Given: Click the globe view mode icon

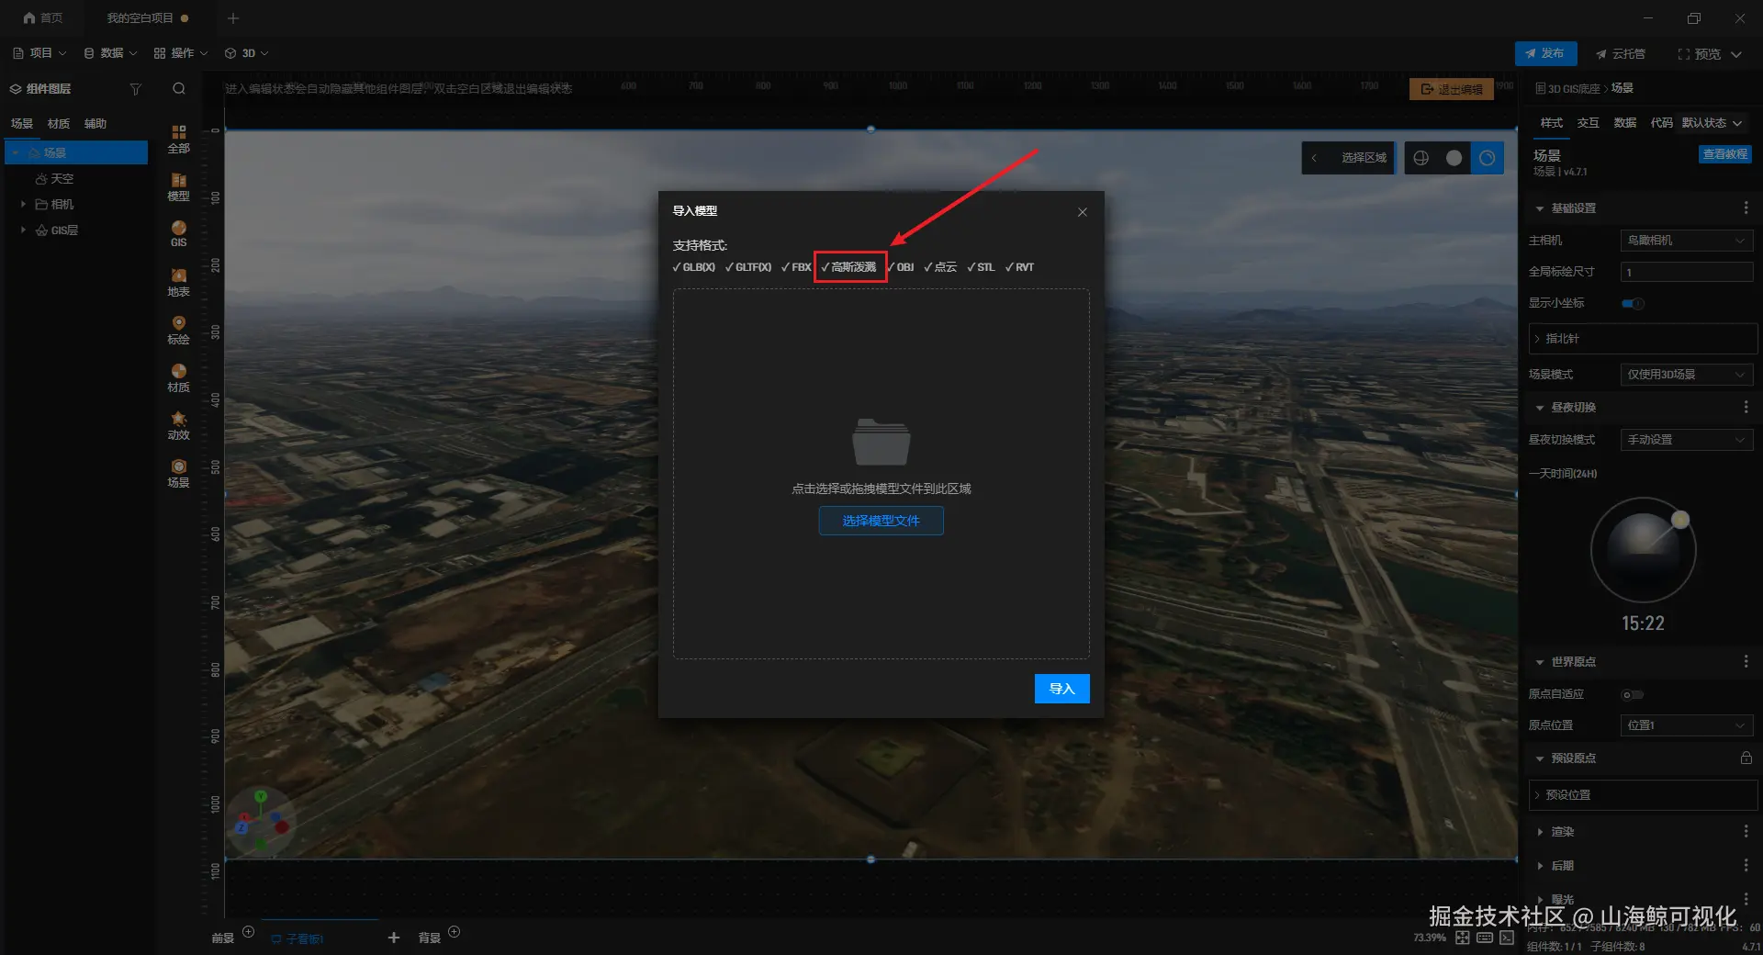Looking at the screenshot, I should (1421, 158).
